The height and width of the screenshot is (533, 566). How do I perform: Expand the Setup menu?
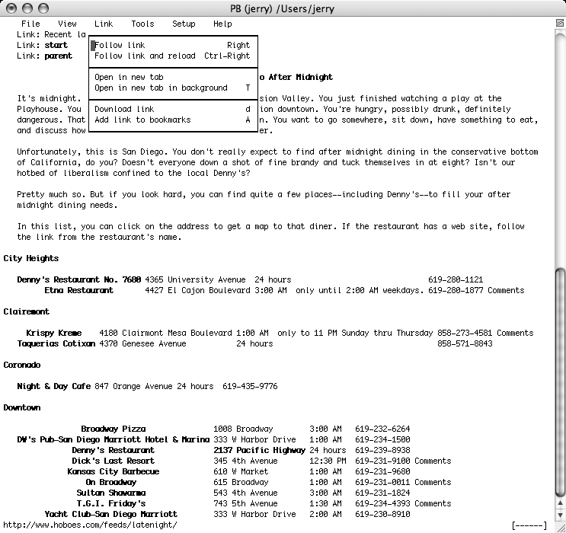tap(183, 24)
